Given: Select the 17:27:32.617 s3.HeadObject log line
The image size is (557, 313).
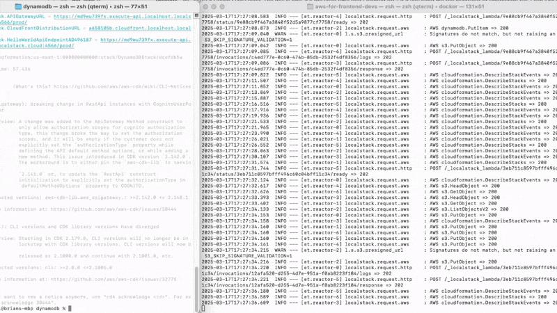Looking at the screenshot, I should [x=351, y=186].
